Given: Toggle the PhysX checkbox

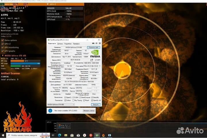Looking at the screenshot, I should tap(84, 101).
